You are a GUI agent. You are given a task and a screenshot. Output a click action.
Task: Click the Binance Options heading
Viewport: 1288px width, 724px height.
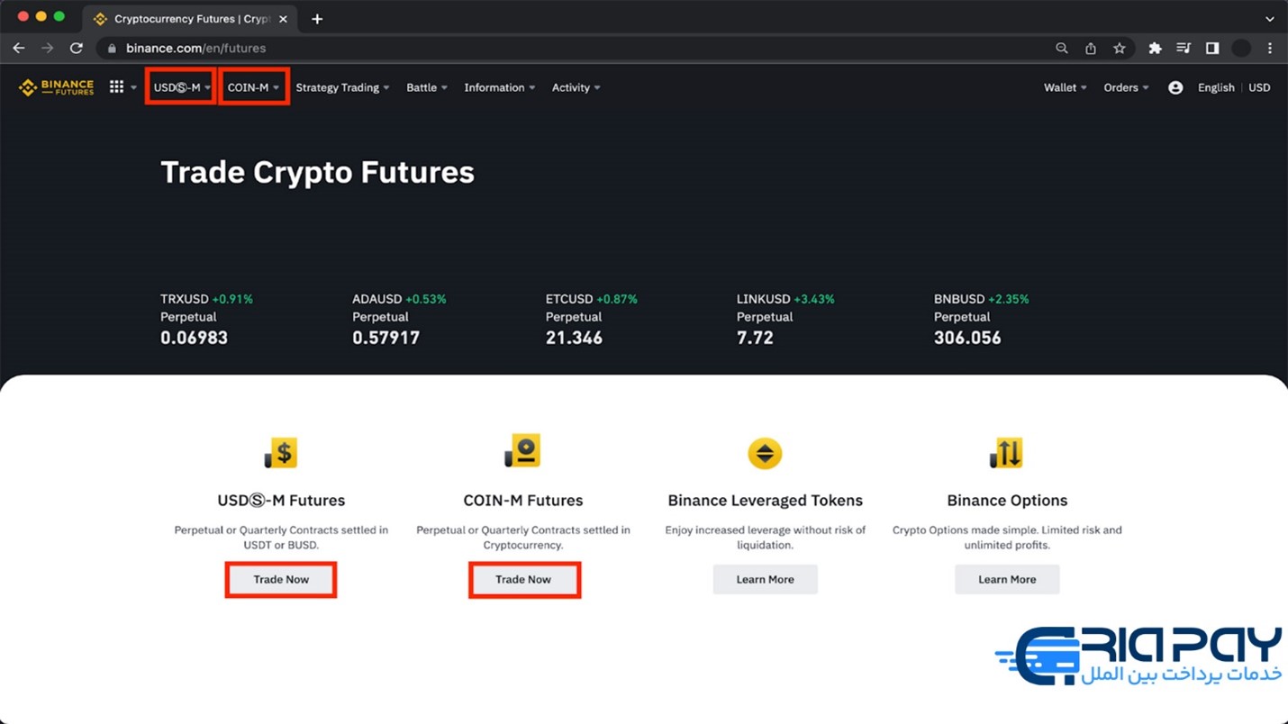(1007, 501)
